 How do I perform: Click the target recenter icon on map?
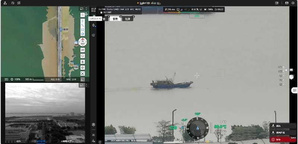pos(83,68)
